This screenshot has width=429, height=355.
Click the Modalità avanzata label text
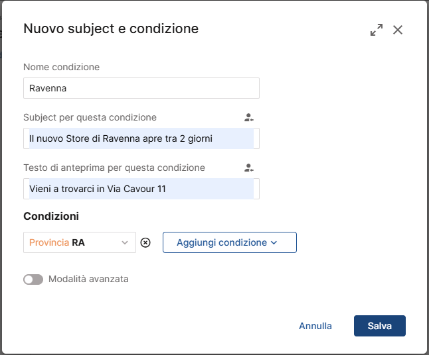point(88,279)
